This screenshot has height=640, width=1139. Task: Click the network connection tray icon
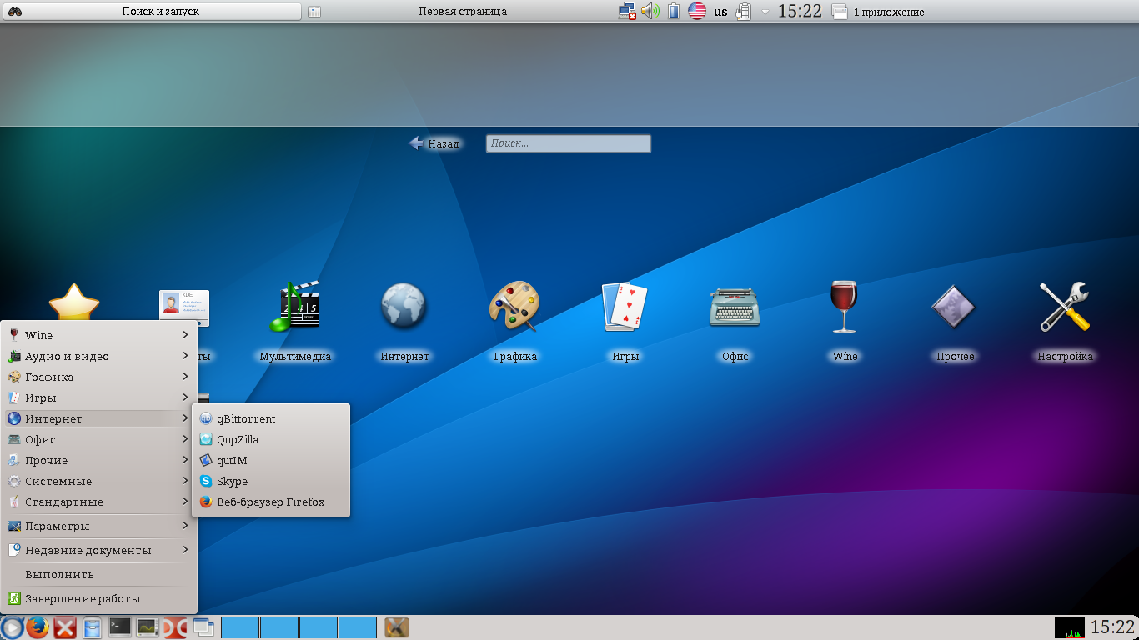tap(627, 12)
